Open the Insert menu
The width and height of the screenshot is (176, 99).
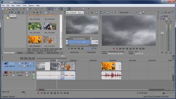click(x=18, y=5)
